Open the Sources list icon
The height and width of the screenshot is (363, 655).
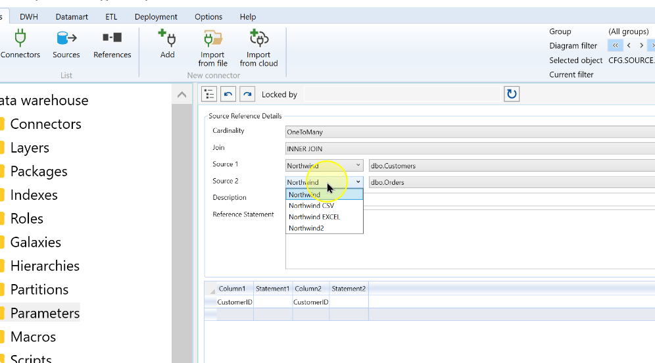(x=66, y=43)
